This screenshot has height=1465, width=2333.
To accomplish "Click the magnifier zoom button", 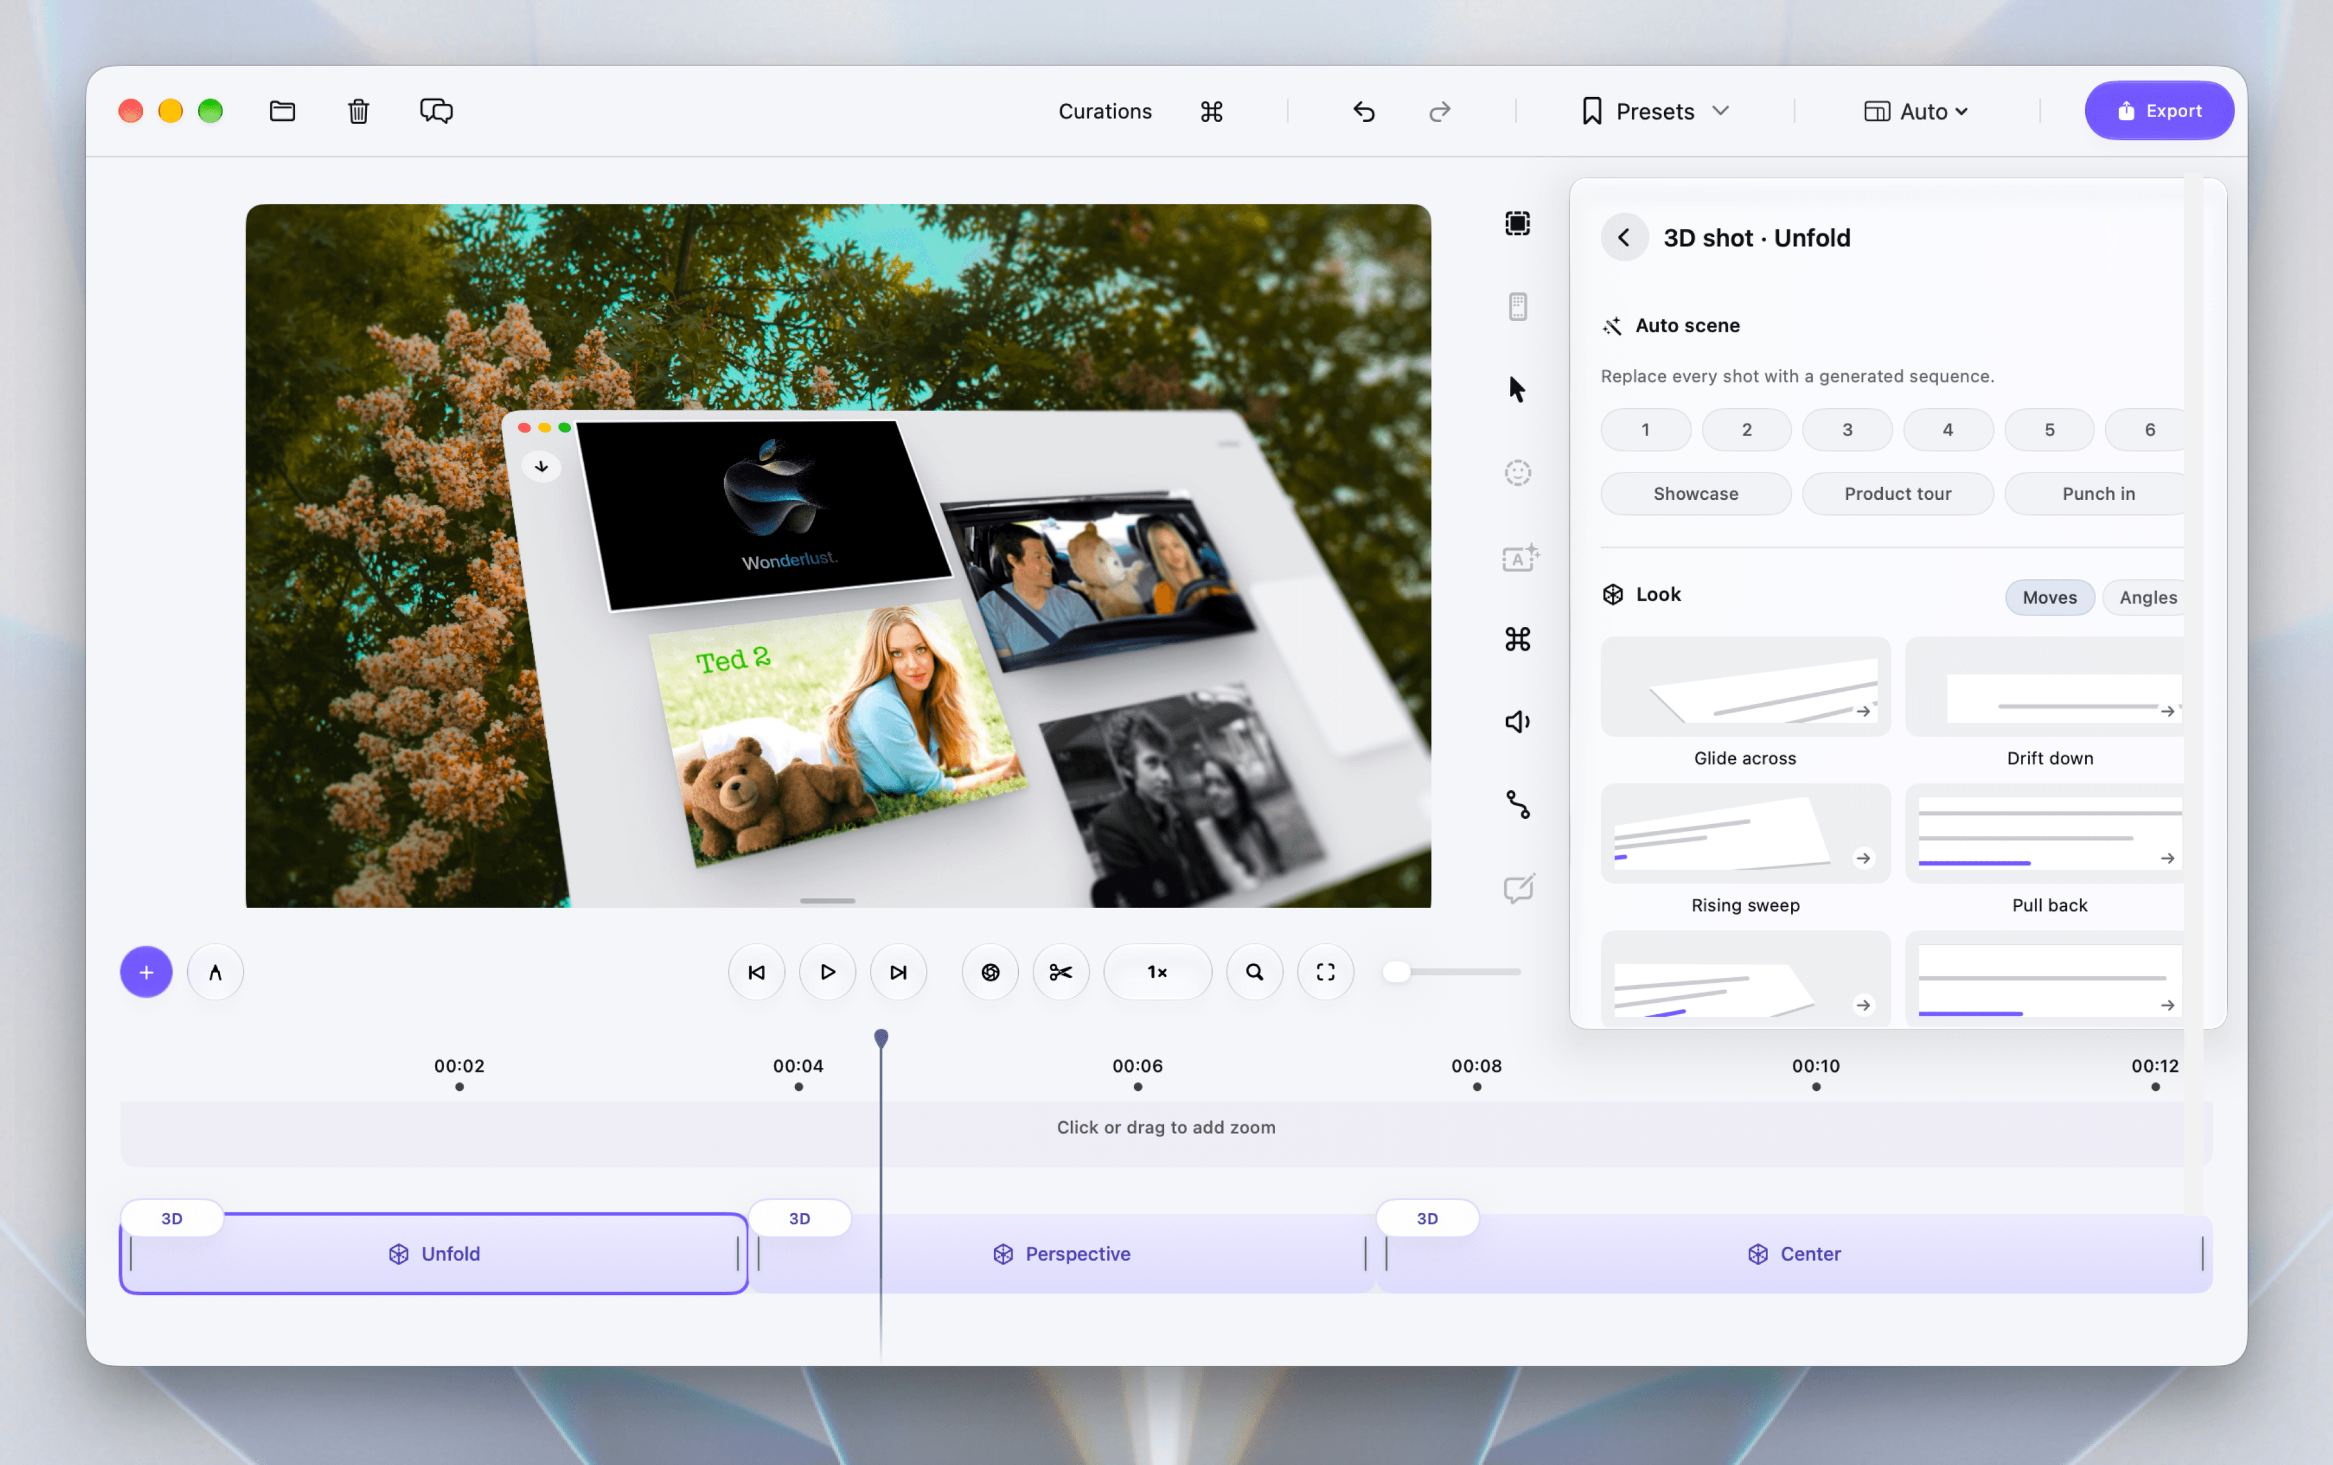I will click(1255, 972).
